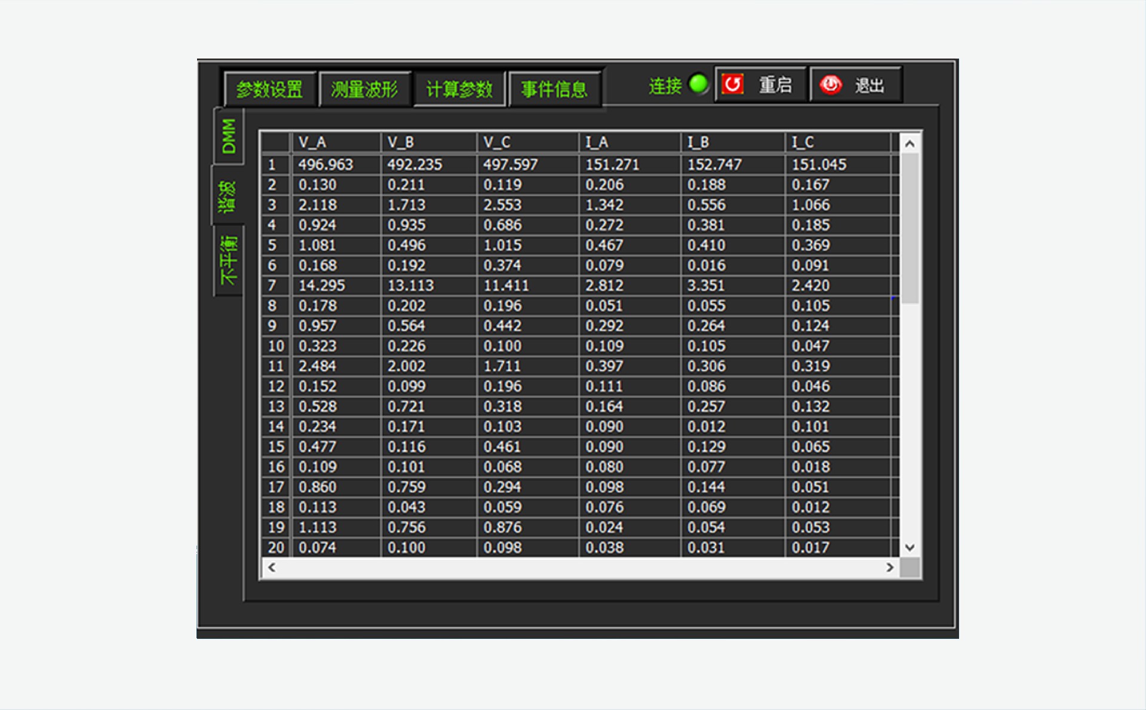Select the 谐波 vertical tab

(x=228, y=196)
